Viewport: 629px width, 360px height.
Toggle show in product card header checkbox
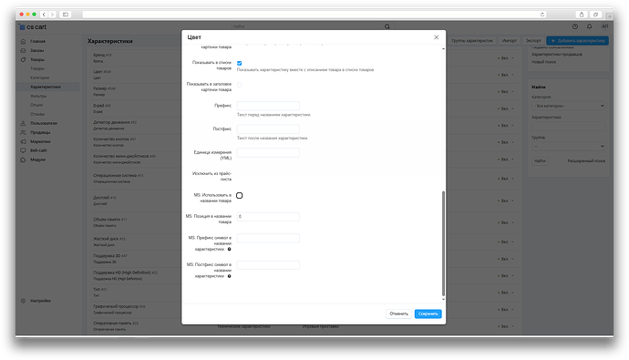click(x=240, y=85)
